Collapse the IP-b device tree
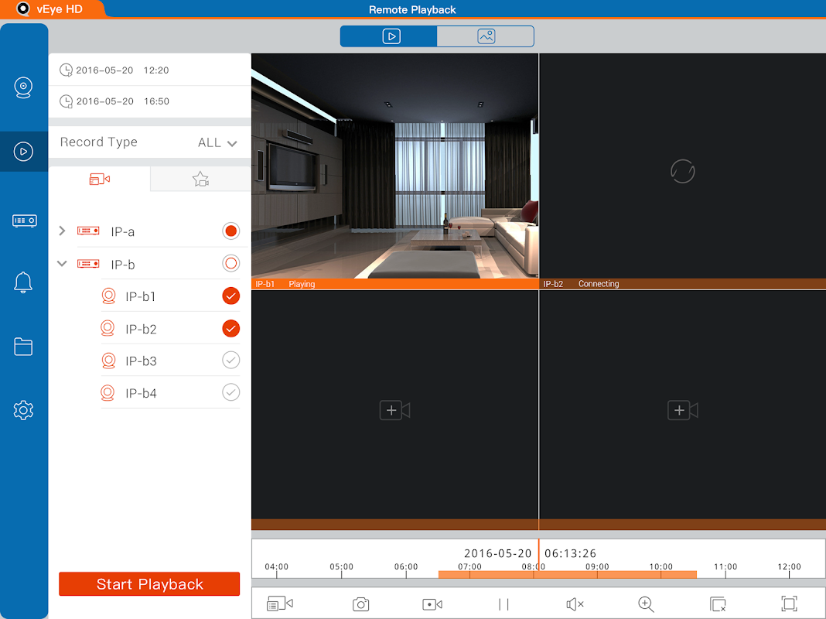 coord(62,263)
